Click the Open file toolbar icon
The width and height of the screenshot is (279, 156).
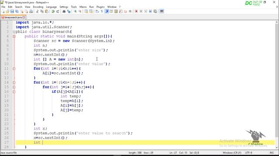tap(7, 12)
